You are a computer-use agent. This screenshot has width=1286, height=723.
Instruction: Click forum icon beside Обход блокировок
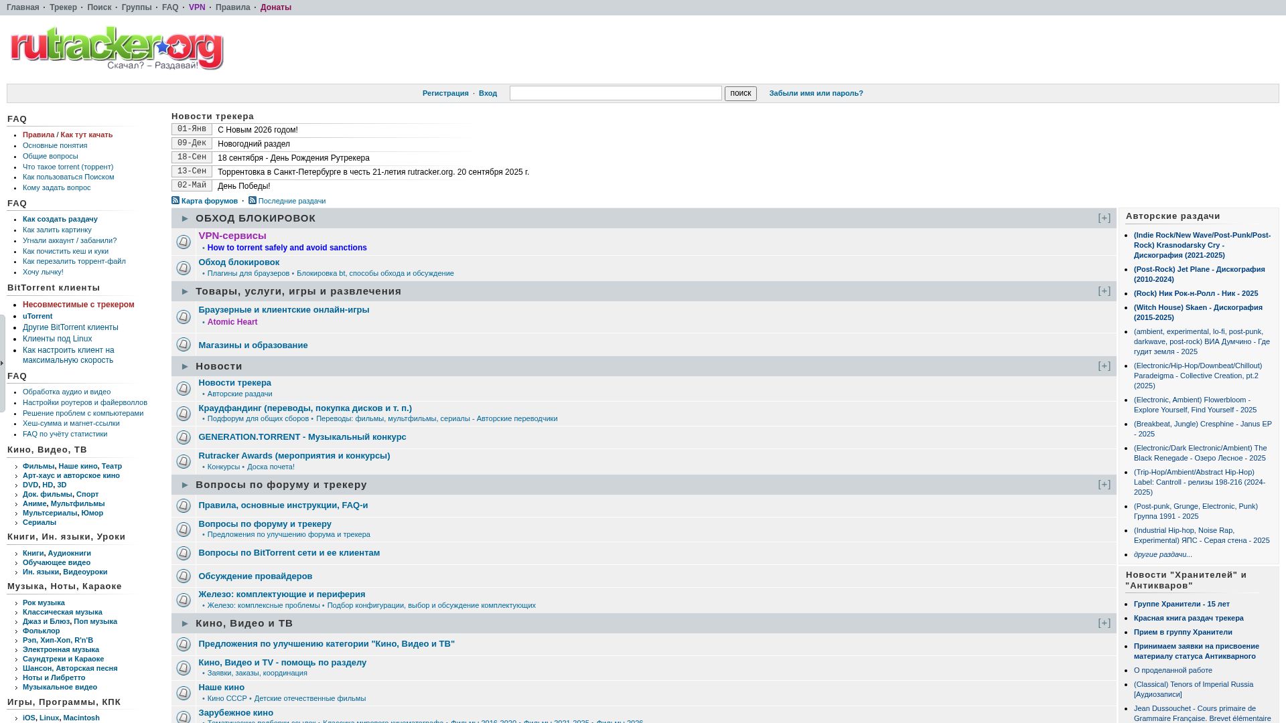click(184, 268)
